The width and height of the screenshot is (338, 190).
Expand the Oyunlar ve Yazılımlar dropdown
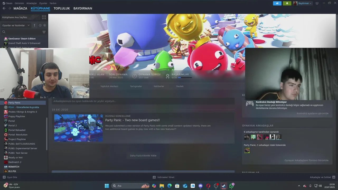(x=16, y=25)
